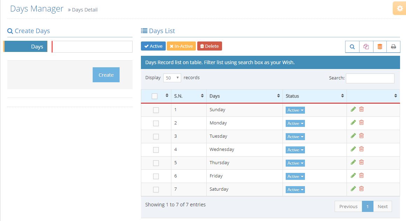Click the search icon in the list toolbar
Screen dimensions: 406x221
(352, 47)
